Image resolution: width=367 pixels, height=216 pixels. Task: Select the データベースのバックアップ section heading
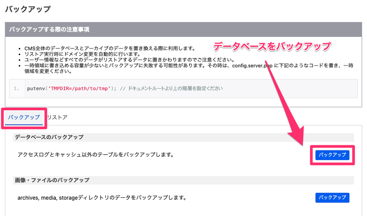(x=49, y=137)
